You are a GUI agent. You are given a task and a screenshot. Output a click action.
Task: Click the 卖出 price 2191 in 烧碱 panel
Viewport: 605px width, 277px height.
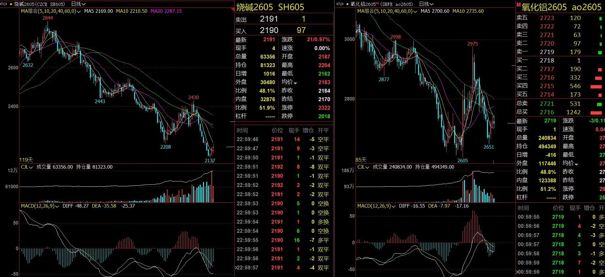(269, 19)
